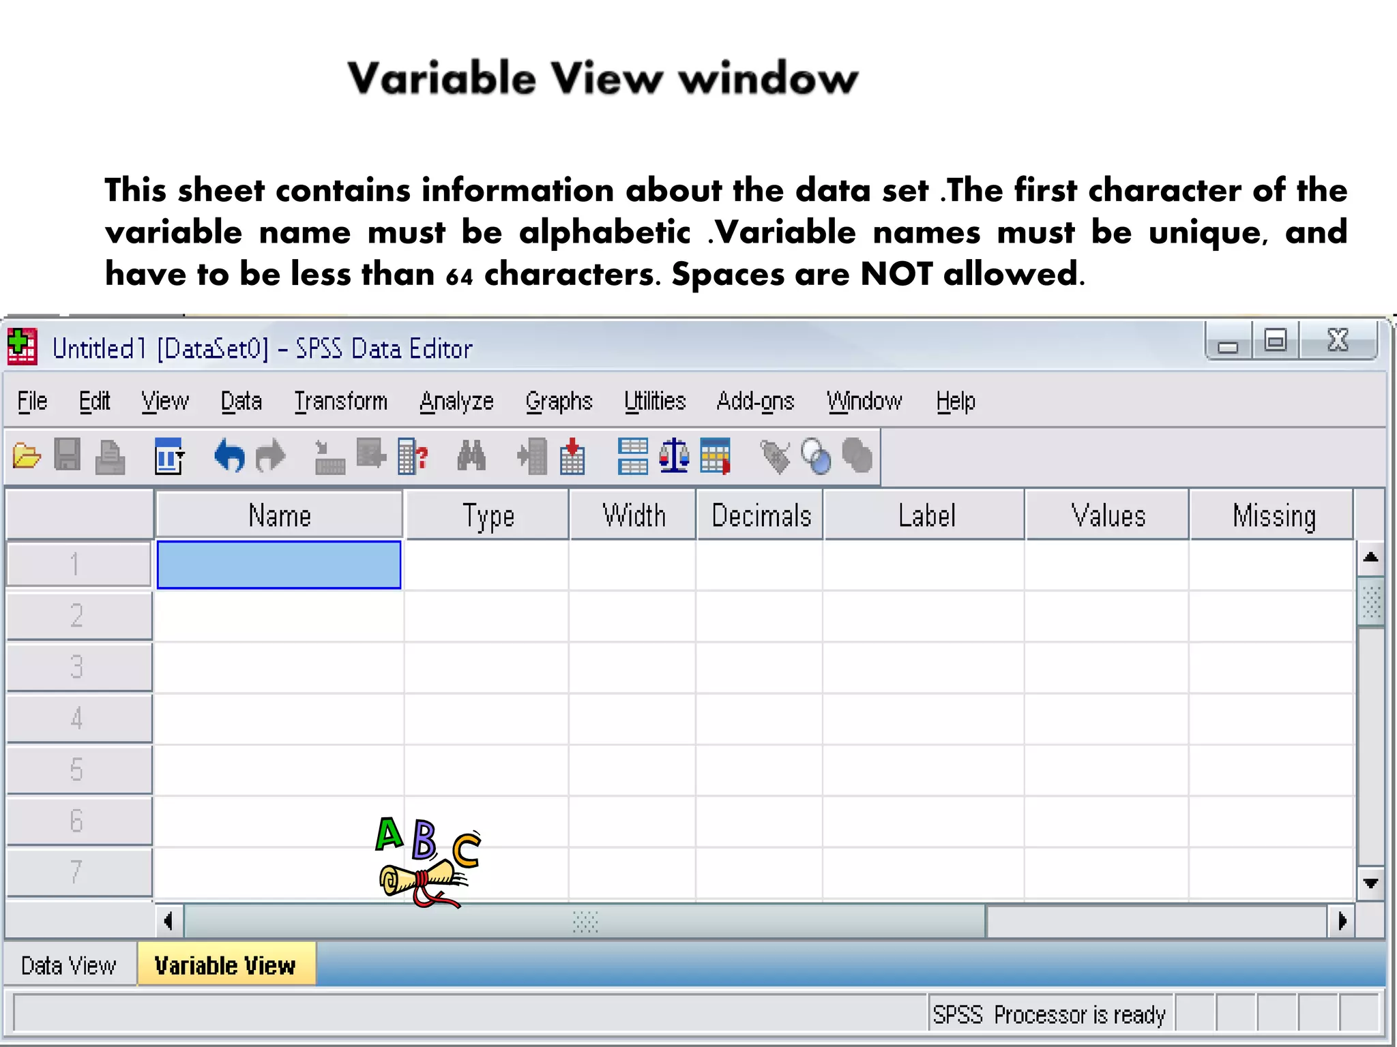This screenshot has width=1397, height=1047.
Task: Click the Variables info icon with question mark
Action: coord(413,456)
